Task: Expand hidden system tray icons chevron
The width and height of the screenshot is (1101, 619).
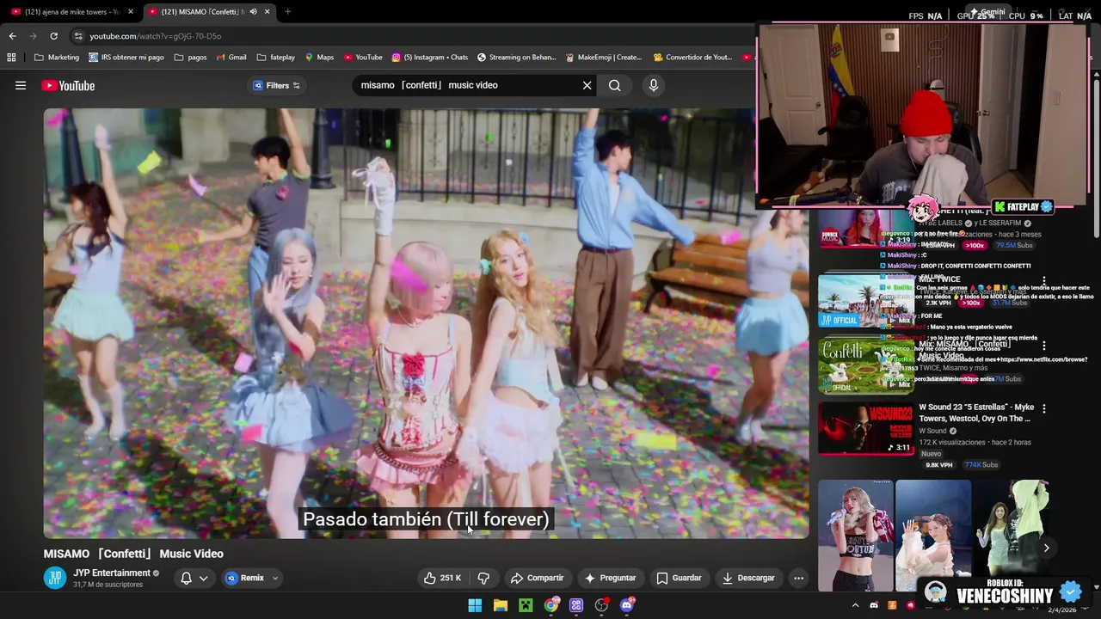Action: click(855, 605)
